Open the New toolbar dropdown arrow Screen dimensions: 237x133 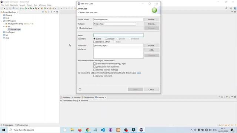[4, 8]
